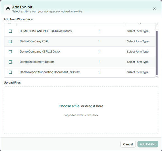The width and height of the screenshot is (162, 151).
Task: Open Select Form Type for Demo Company XBRL
Action: click(138, 41)
